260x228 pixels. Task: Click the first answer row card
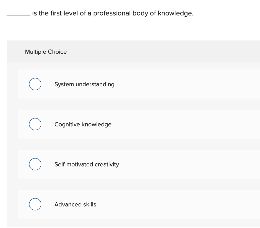click(x=140, y=84)
